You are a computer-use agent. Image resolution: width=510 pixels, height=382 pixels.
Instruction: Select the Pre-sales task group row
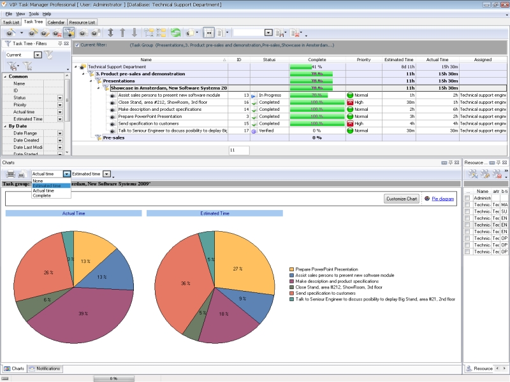[289, 138]
